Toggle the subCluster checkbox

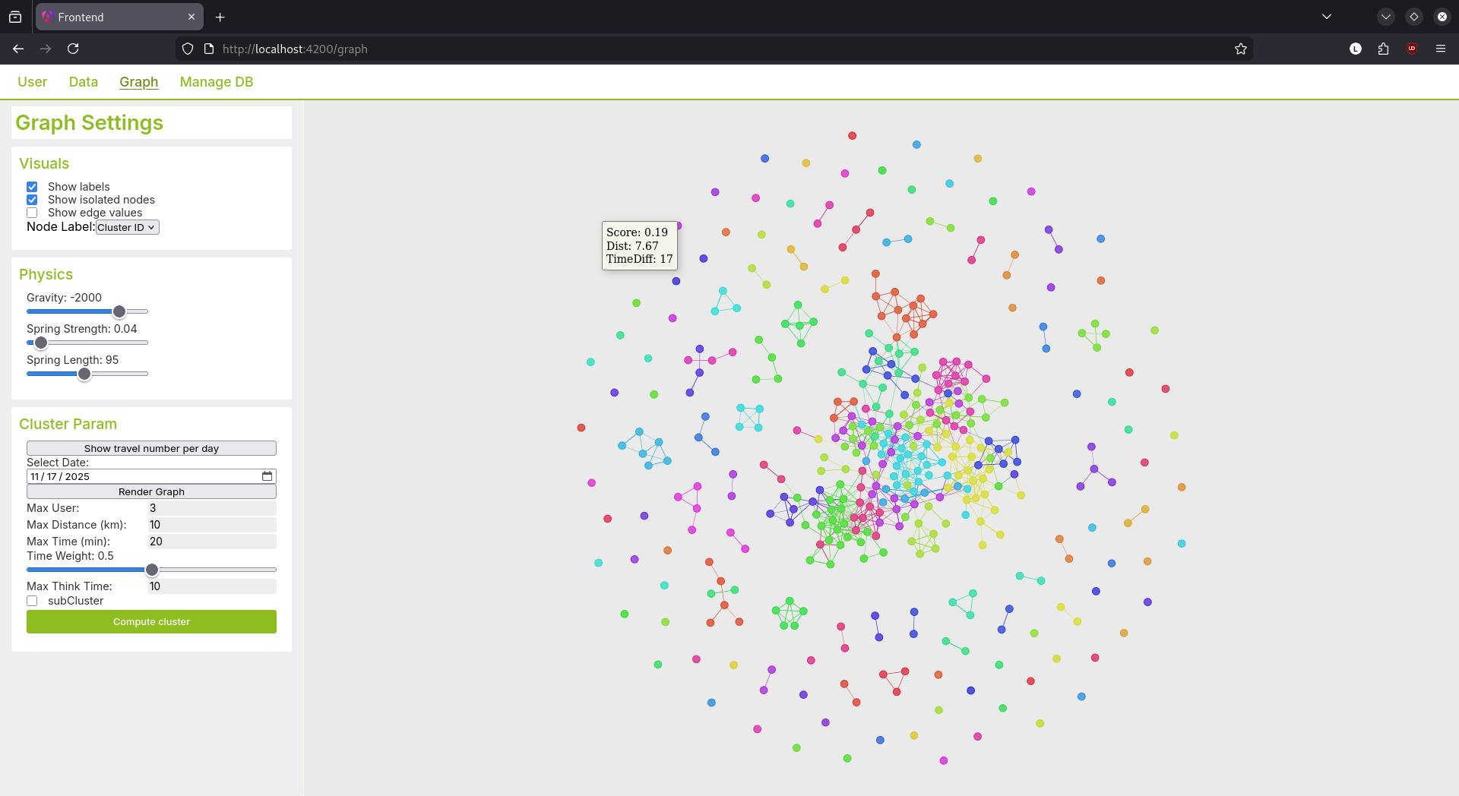32,601
